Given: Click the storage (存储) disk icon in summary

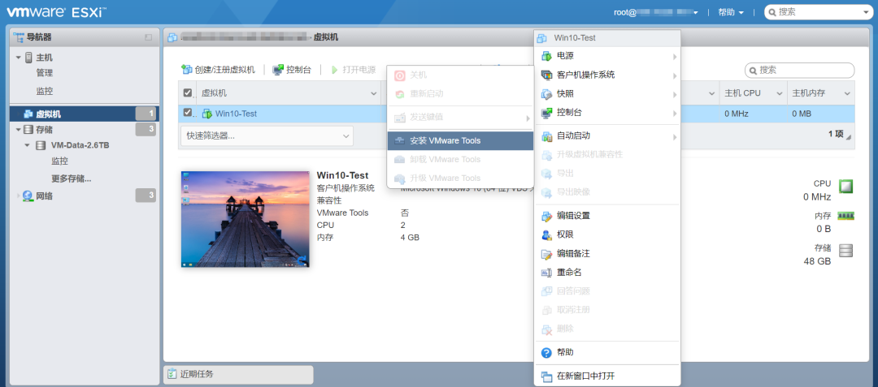Looking at the screenshot, I should click(x=845, y=251).
